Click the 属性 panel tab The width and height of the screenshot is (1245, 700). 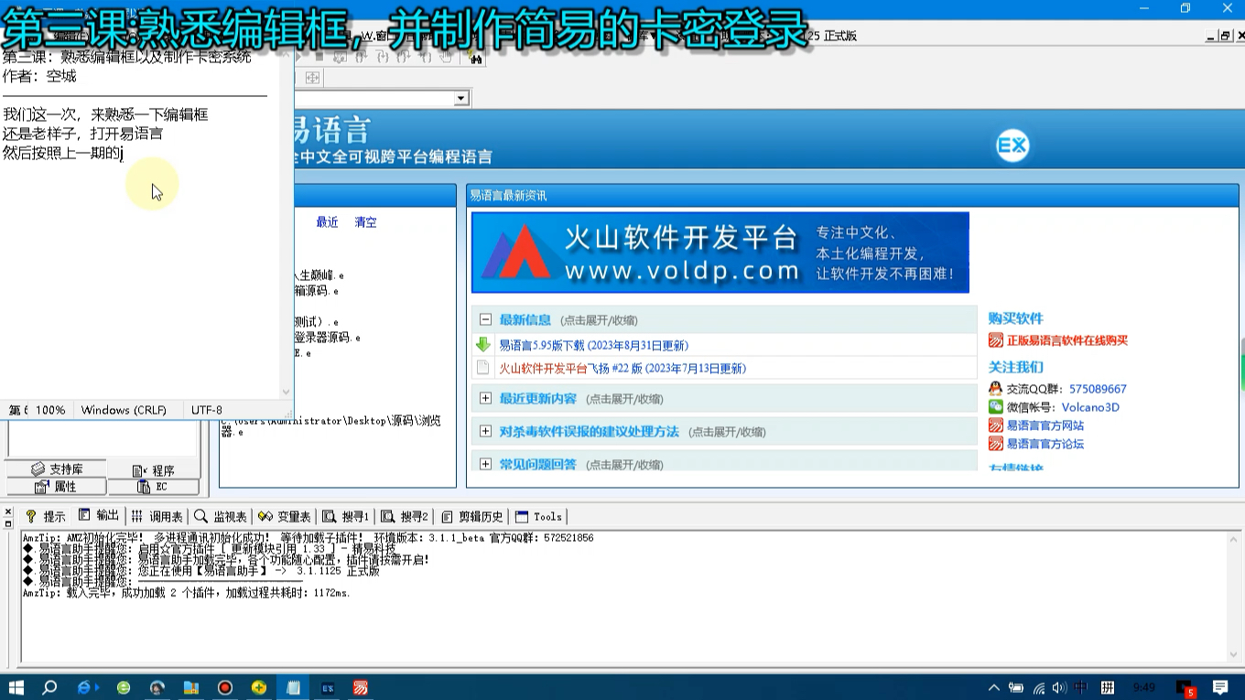[57, 486]
